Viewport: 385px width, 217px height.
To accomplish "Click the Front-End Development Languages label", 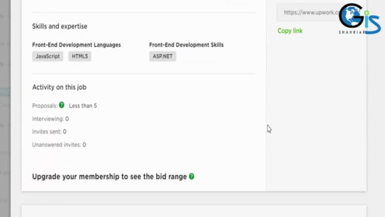I will coord(76,45).
